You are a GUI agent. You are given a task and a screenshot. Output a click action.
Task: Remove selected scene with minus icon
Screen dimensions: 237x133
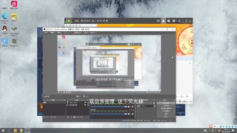pyautogui.click(x=48, y=117)
